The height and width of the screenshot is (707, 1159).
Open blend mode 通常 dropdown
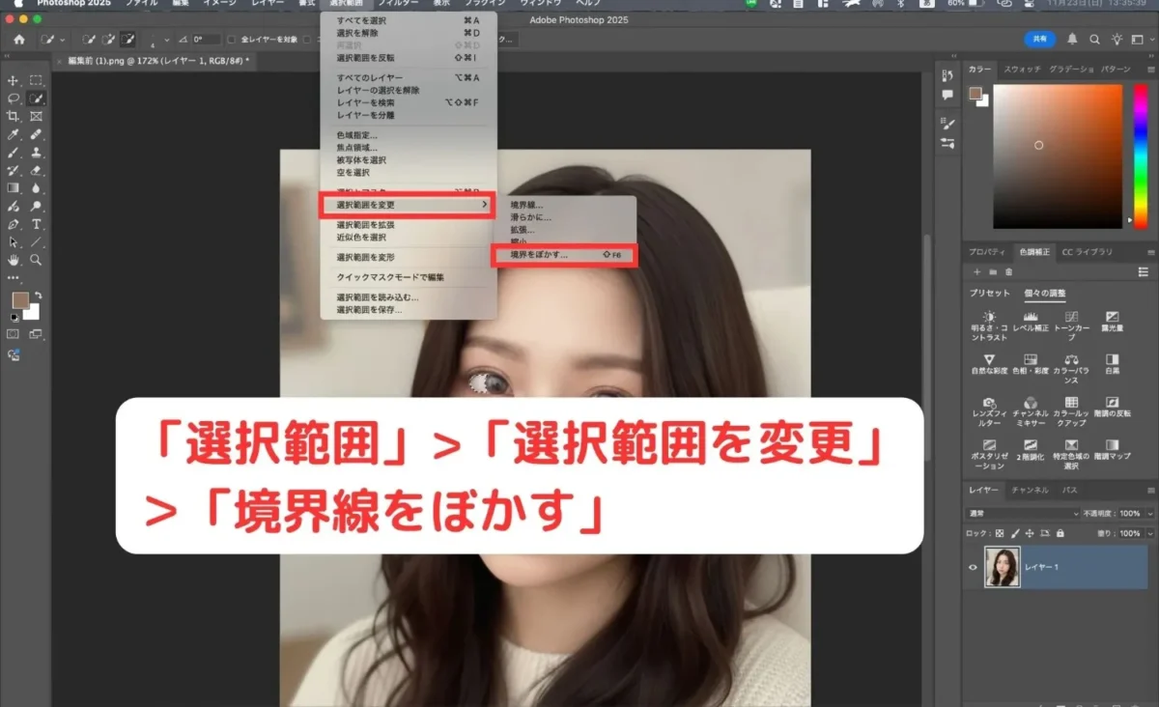point(1023,513)
